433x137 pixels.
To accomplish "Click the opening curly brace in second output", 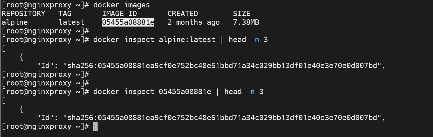I will pyautogui.click(x=21, y=109).
